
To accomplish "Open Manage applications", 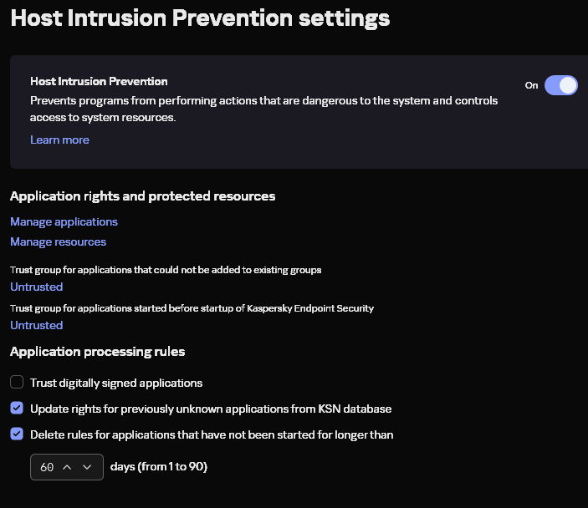I will coord(64,221).
